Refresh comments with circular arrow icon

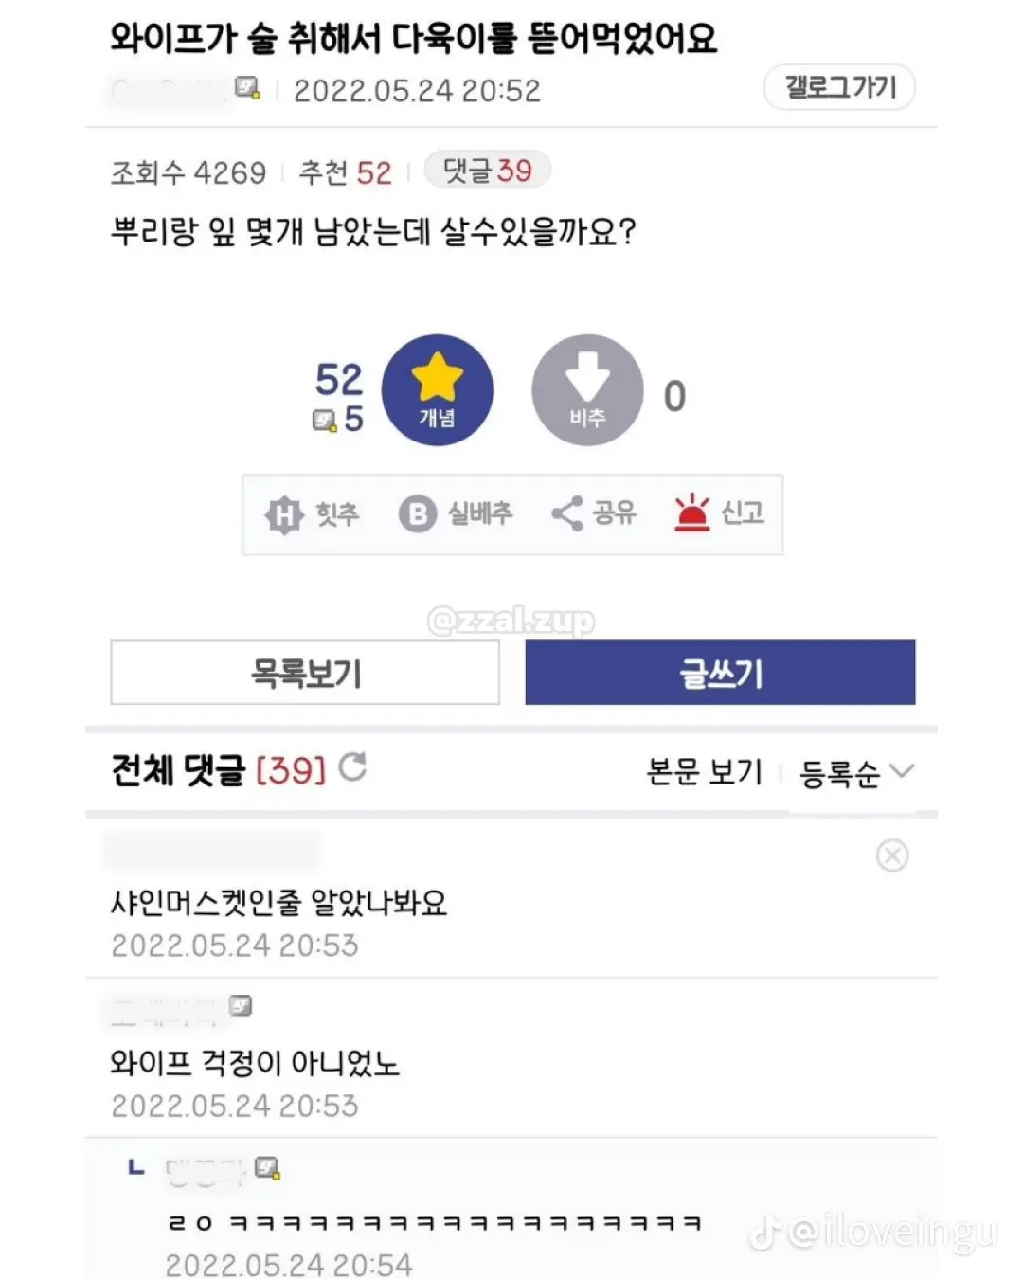pyautogui.click(x=352, y=767)
